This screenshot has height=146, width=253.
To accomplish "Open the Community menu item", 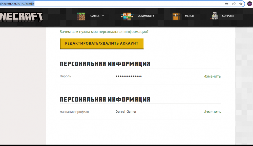I will tap(146, 16).
